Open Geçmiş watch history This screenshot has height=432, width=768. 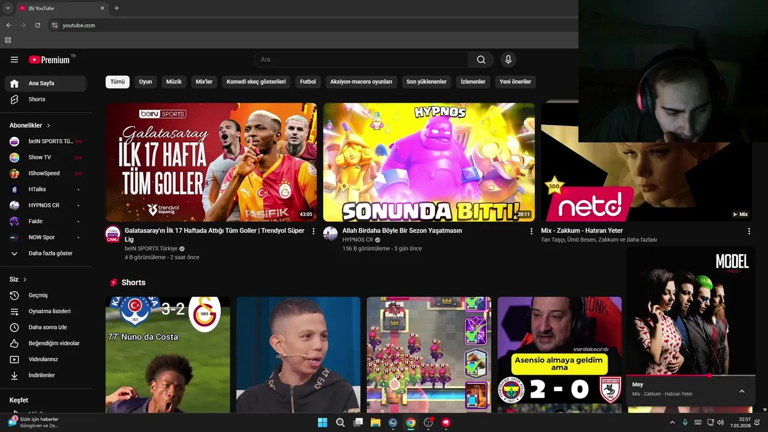click(46, 295)
